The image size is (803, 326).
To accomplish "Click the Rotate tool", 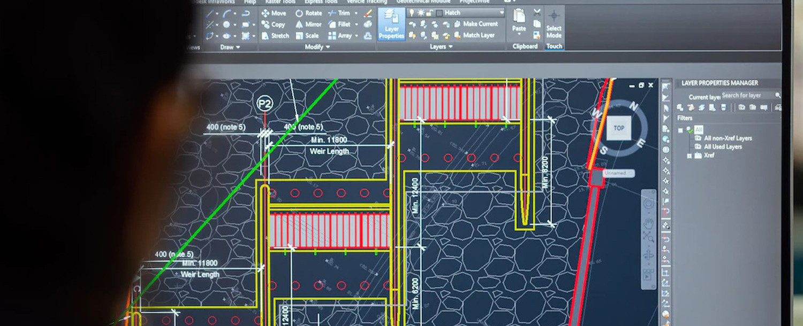I will (308, 13).
